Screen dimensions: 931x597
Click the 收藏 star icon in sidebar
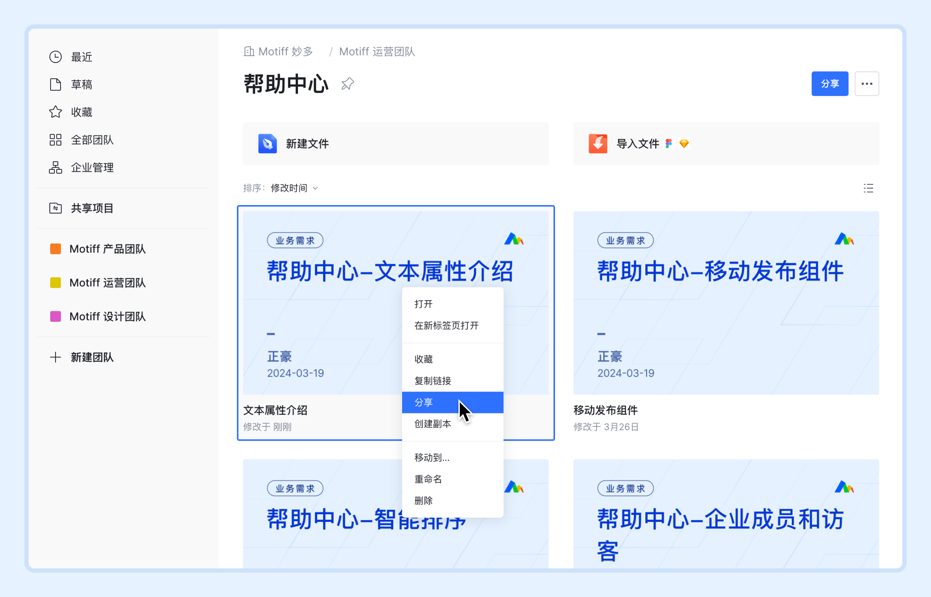click(x=56, y=112)
